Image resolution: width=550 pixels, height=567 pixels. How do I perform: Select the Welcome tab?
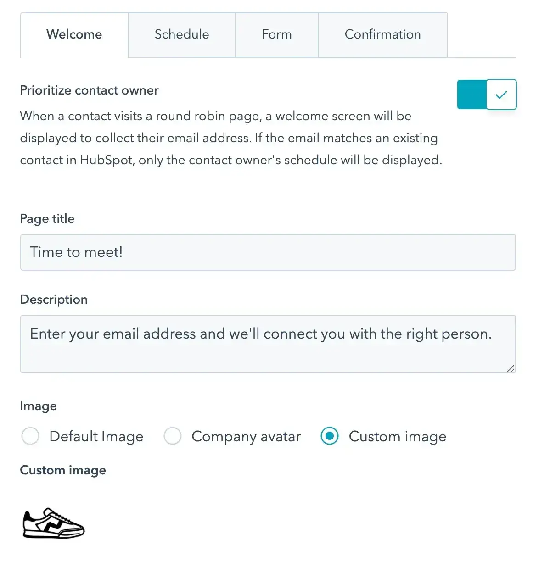(74, 34)
